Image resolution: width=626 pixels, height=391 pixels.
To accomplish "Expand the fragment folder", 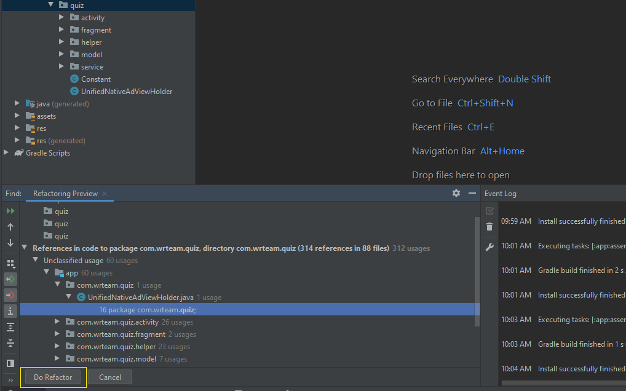I will click(61, 30).
